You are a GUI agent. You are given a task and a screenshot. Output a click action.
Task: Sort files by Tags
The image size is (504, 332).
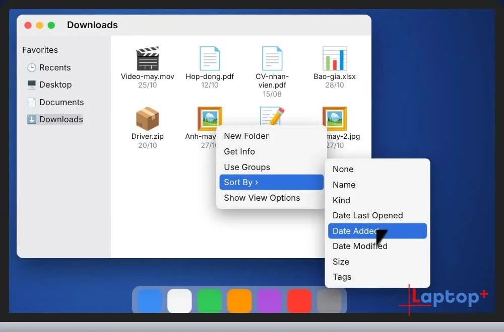[x=377, y=277]
